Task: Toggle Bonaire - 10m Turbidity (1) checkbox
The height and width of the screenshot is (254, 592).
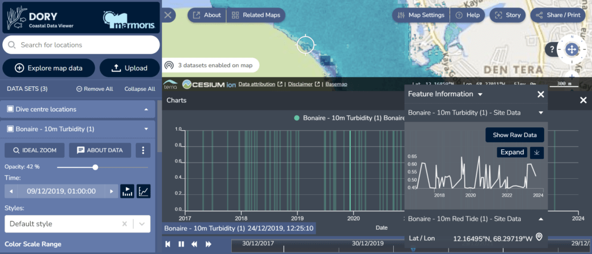Action: (10, 129)
